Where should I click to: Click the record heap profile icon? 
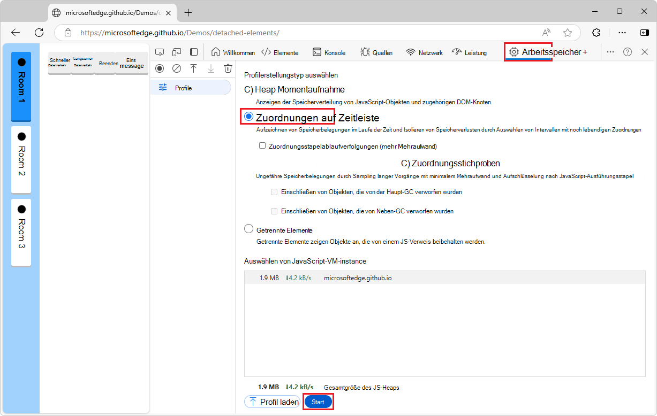click(160, 68)
